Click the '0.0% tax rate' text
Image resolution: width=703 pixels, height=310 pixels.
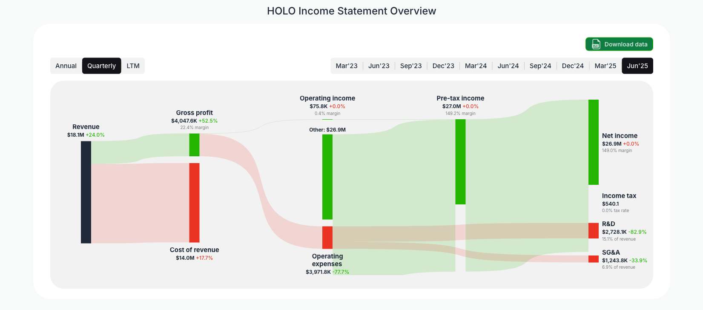(615, 210)
